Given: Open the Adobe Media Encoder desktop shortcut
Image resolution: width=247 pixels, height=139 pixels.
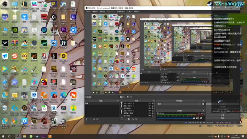Looking at the screenshot, I should pos(73,19).
